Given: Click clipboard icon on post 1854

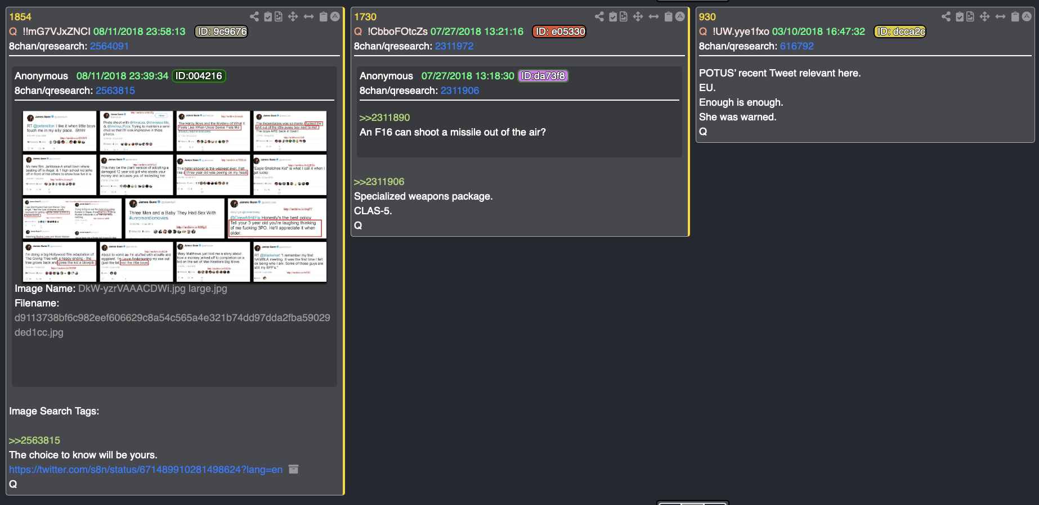Looking at the screenshot, I should pyautogui.click(x=324, y=17).
